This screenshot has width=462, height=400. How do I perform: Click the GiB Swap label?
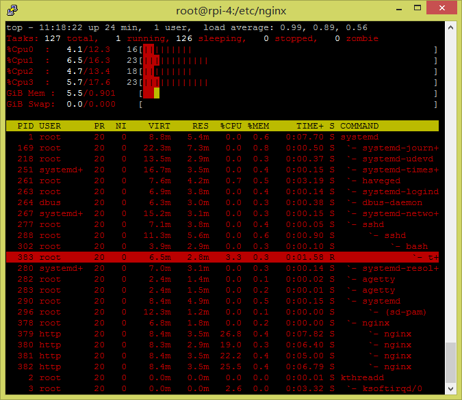pos(31,104)
